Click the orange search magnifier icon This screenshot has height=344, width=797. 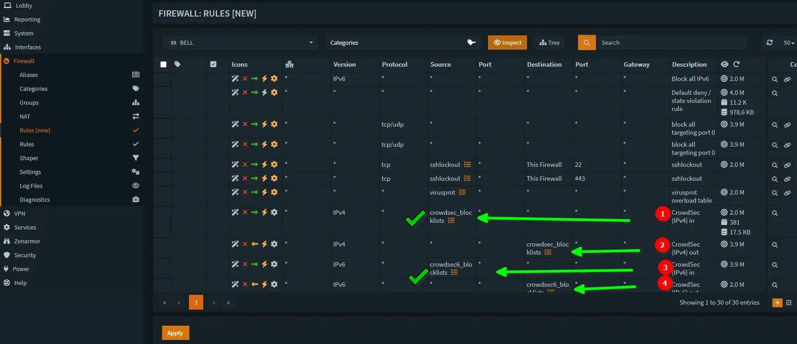(587, 42)
